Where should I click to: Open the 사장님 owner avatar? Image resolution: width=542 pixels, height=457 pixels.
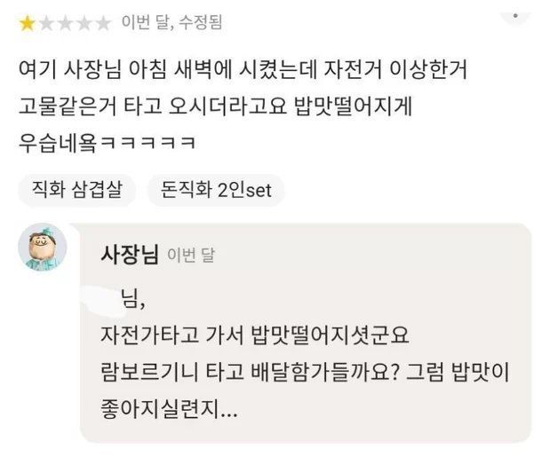point(42,247)
